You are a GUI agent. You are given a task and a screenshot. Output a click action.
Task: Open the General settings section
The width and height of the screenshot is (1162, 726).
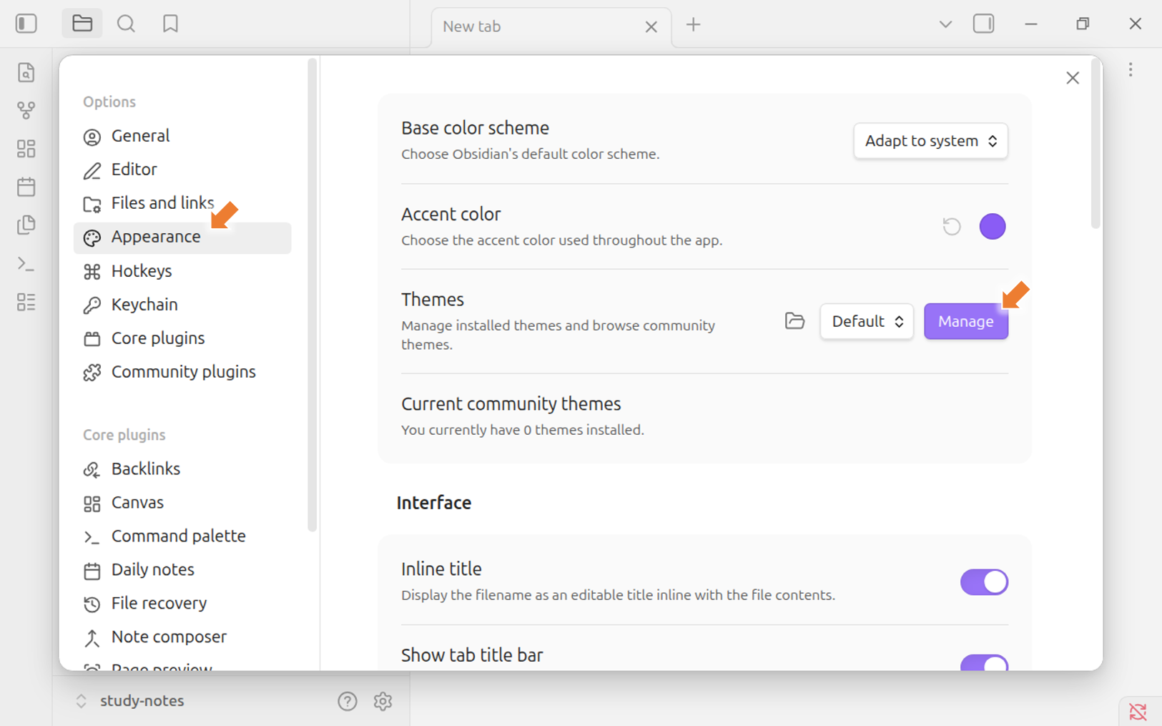[x=182, y=136]
